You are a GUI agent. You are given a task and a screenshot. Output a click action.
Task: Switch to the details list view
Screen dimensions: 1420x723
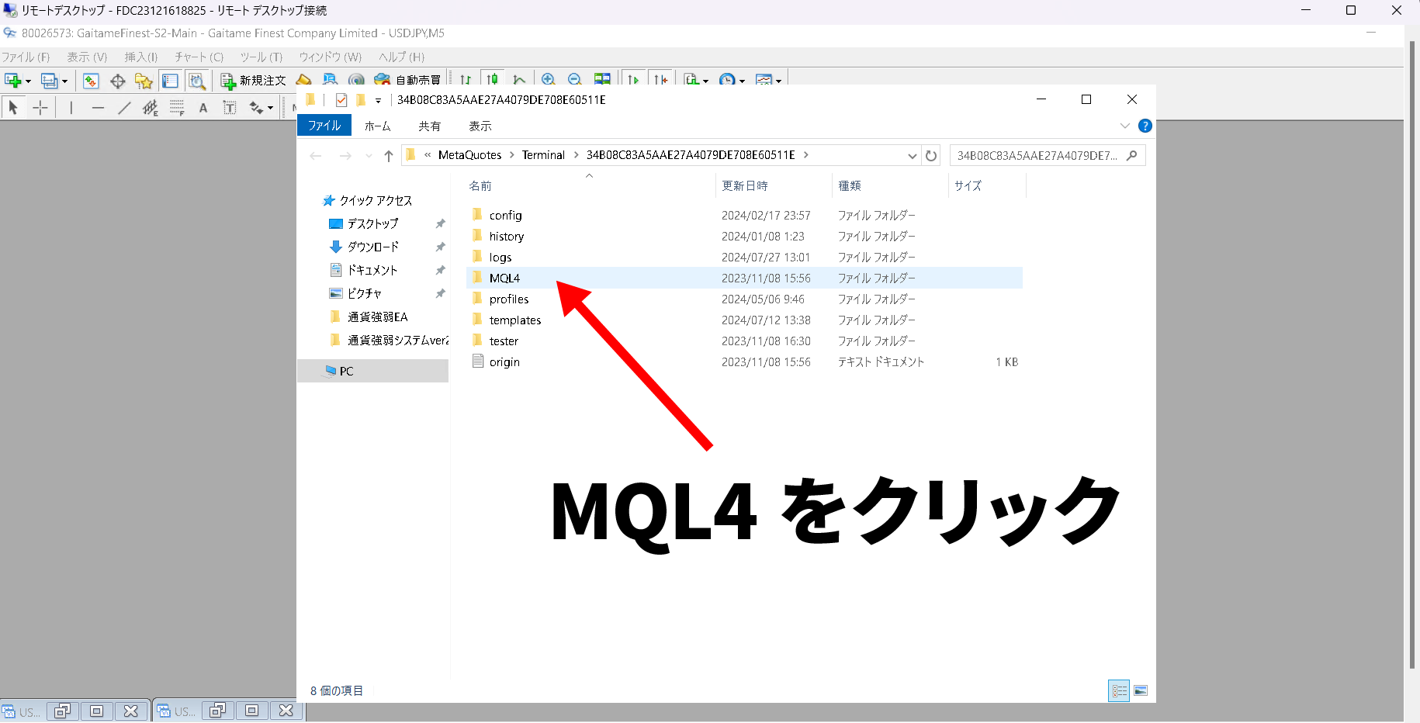(x=1119, y=690)
